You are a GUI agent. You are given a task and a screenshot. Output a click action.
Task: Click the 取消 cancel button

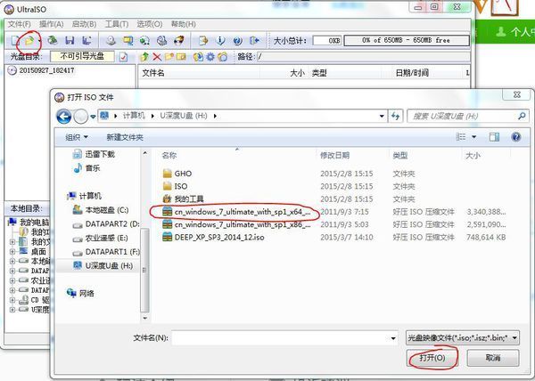(x=493, y=358)
